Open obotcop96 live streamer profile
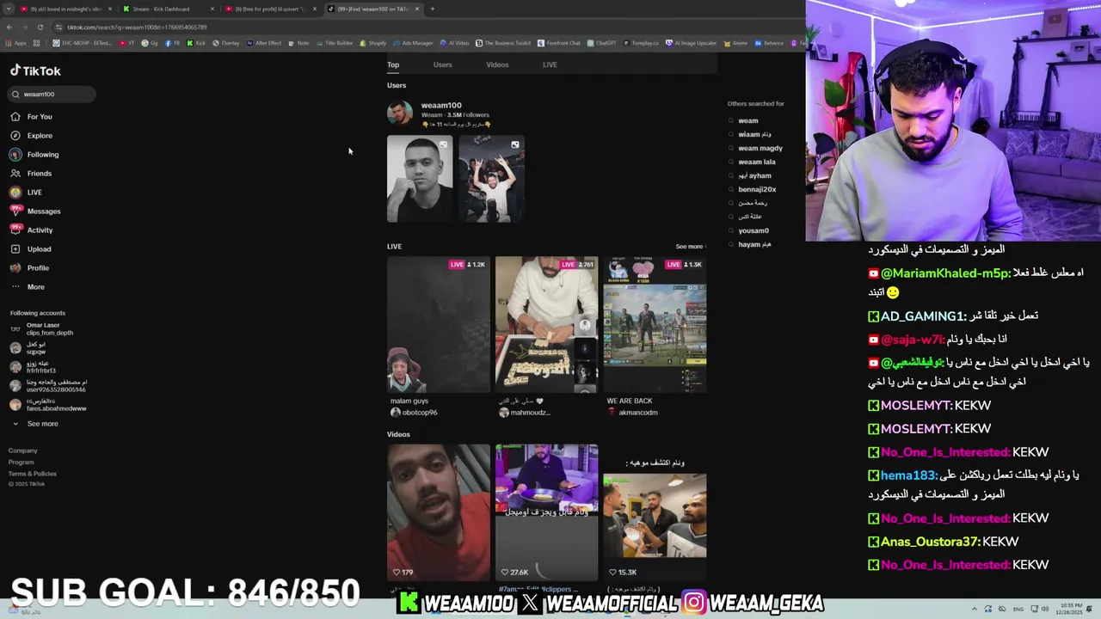 click(414, 413)
